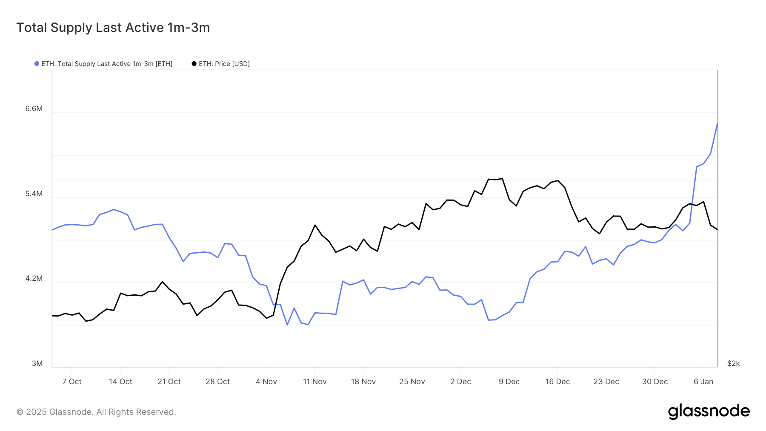Select the 25 Nov date label
Screen dimensions: 766x431
coord(412,382)
